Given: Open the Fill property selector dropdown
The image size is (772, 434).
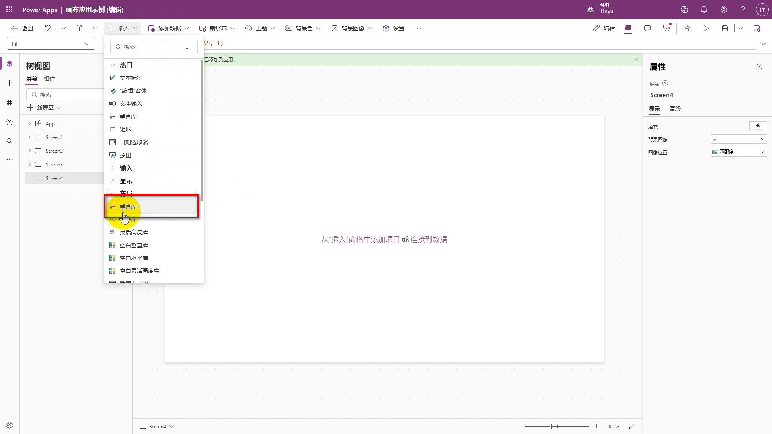Looking at the screenshot, I should [51, 44].
